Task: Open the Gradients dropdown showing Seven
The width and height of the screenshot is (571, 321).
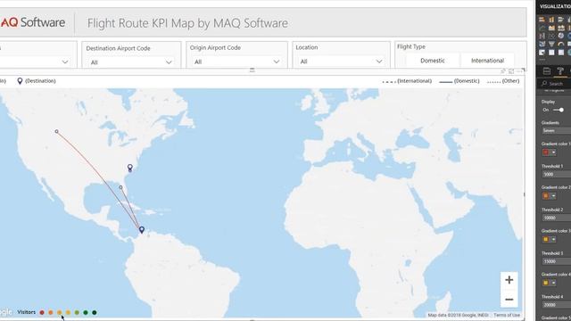Action: pyautogui.click(x=557, y=131)
